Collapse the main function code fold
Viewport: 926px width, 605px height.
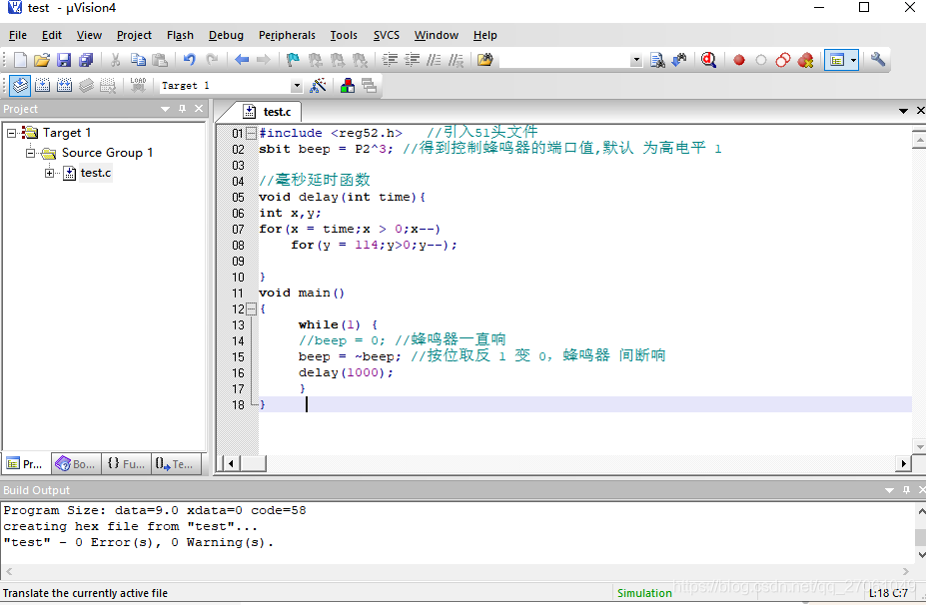pyautogui.click(x=252, y=309)
